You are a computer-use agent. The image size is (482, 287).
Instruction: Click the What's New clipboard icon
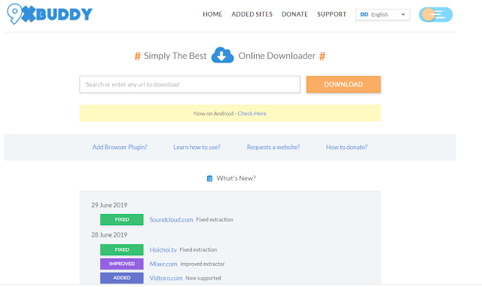pos(209,179)
